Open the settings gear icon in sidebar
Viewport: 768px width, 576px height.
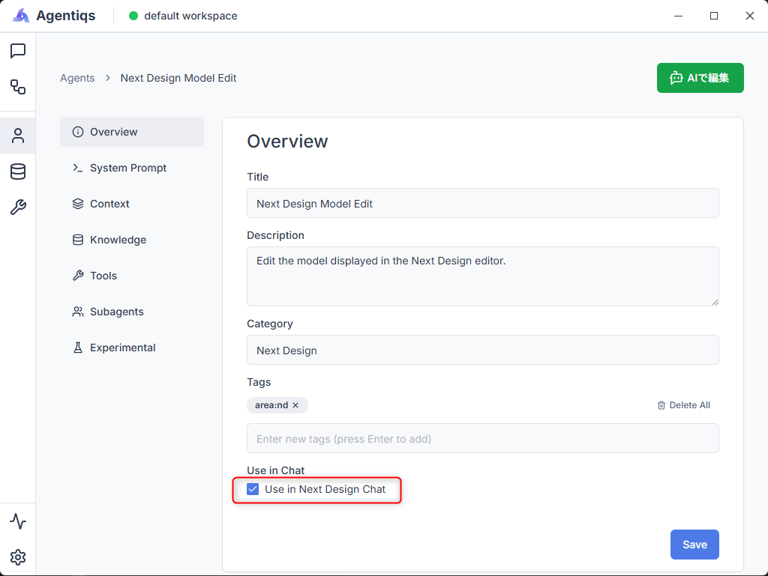(18, 557)
